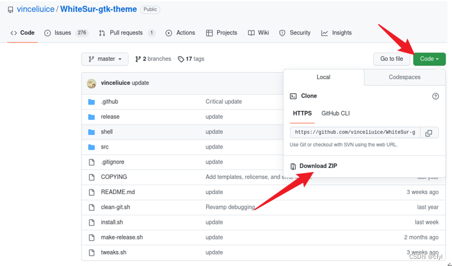Copy the HTTPS clone URL
This screenshot has width=452, height=266.
pyautogui.click(x=429, y=132)
